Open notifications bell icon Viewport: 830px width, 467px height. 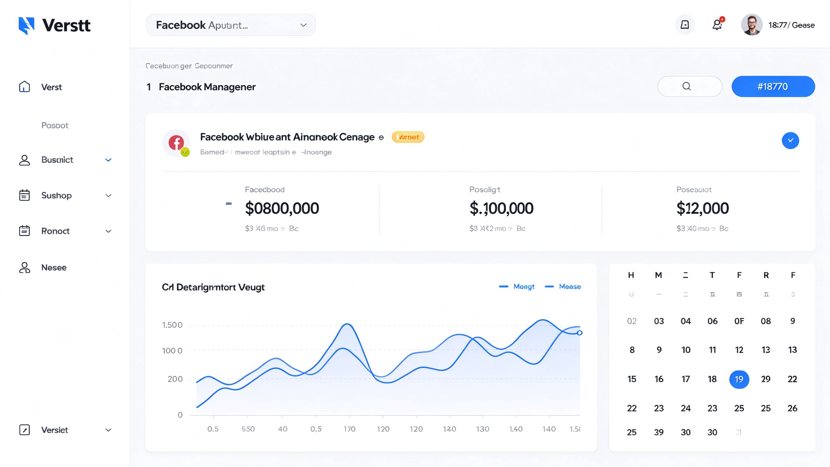tap(717, 25)
